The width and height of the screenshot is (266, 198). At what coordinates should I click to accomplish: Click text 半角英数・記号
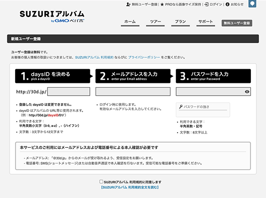191,126
